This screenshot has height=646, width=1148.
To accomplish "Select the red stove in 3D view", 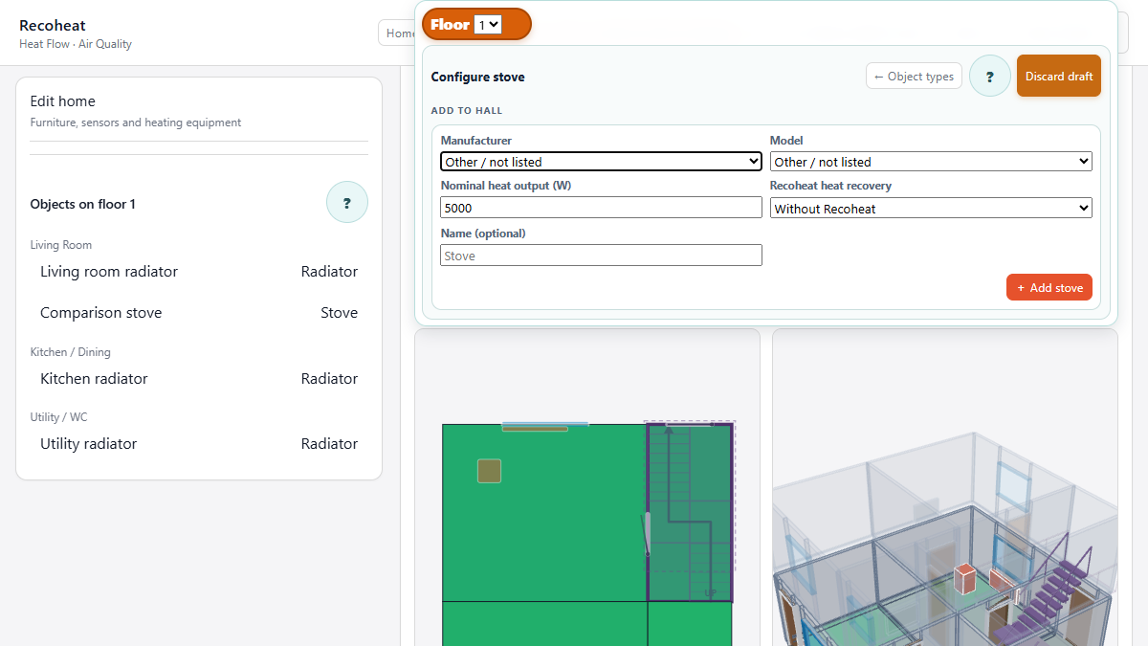I will (x=965, y=579).
